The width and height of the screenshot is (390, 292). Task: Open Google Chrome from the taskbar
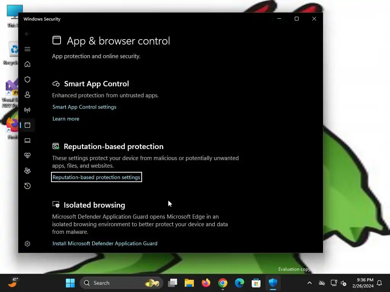pos(222,283)
